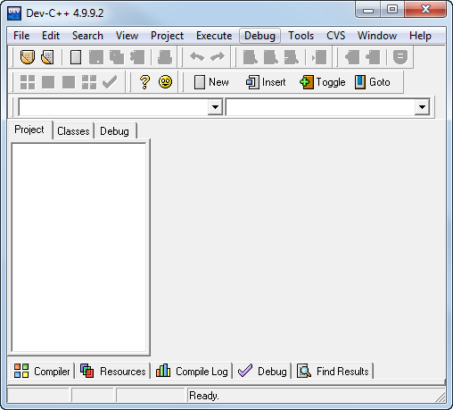453x410 pixels.
Task: Open the Search menu
Action: coord(87,36)
